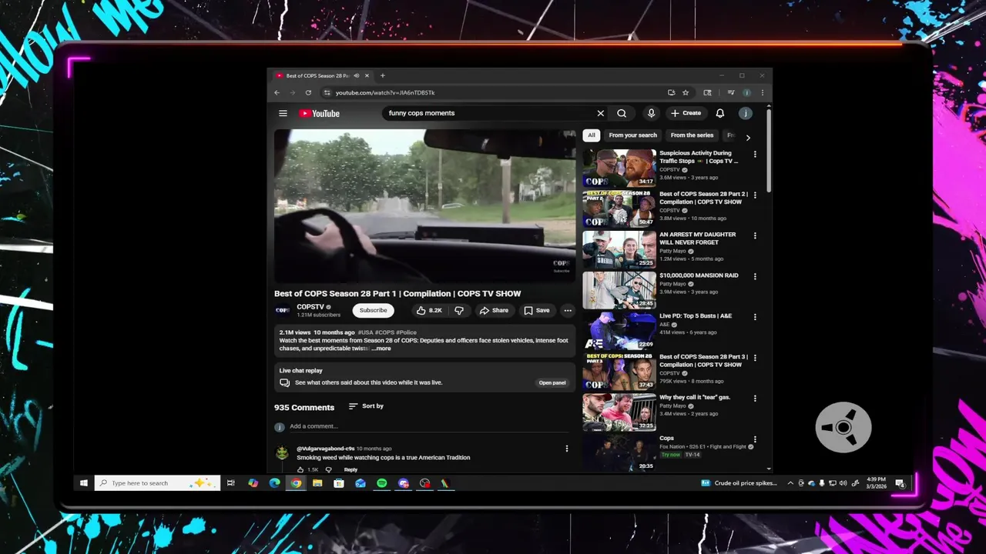The width and height of the screenshot is (986, 554).
Task: Open Windows Start menu
Action: point(84,483)
